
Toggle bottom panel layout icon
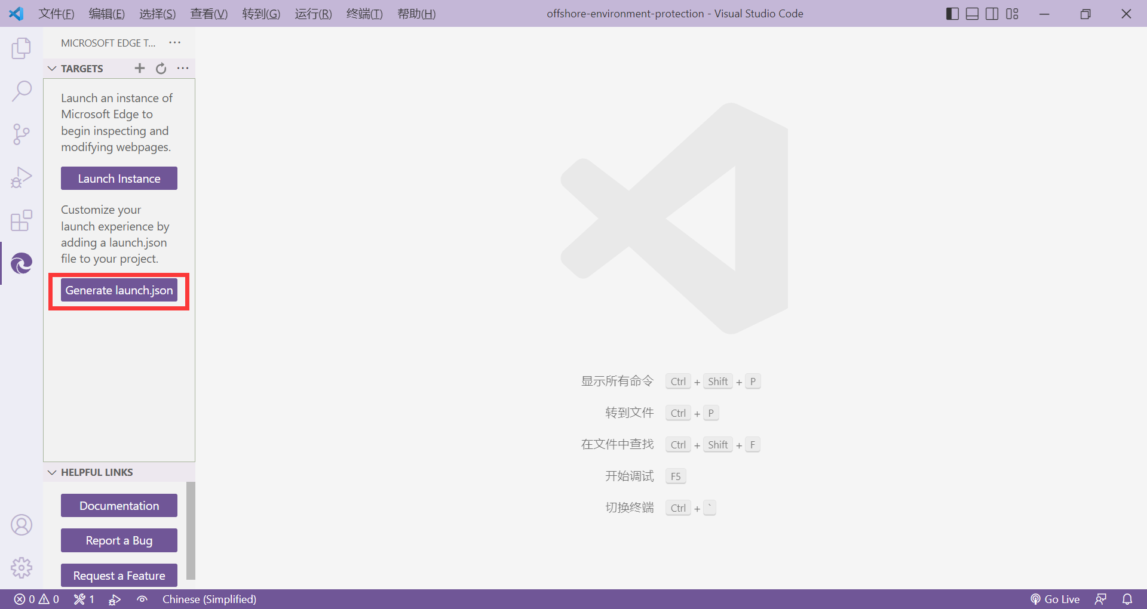(x=973, y=13)
